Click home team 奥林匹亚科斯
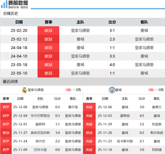This screenshot has width=165, height=154. point(40,133)
